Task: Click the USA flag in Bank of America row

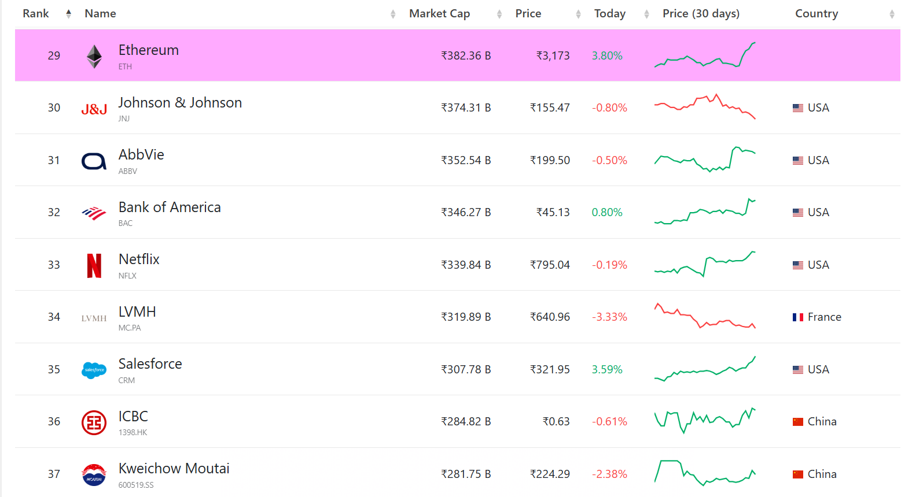Action: click(798, 212)
